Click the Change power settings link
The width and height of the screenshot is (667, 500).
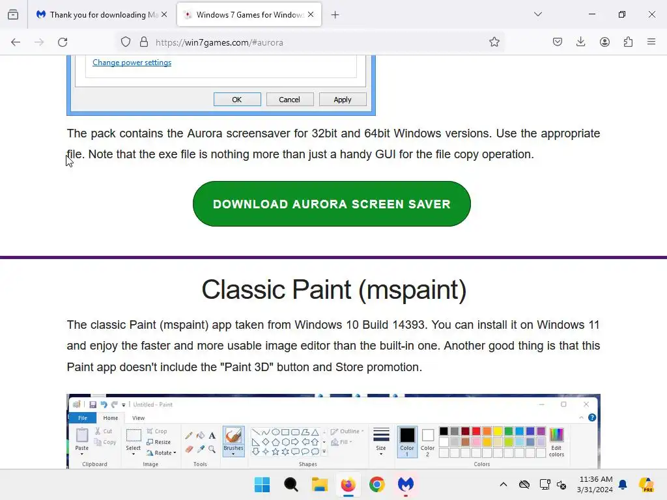click(x=132, y=62)
